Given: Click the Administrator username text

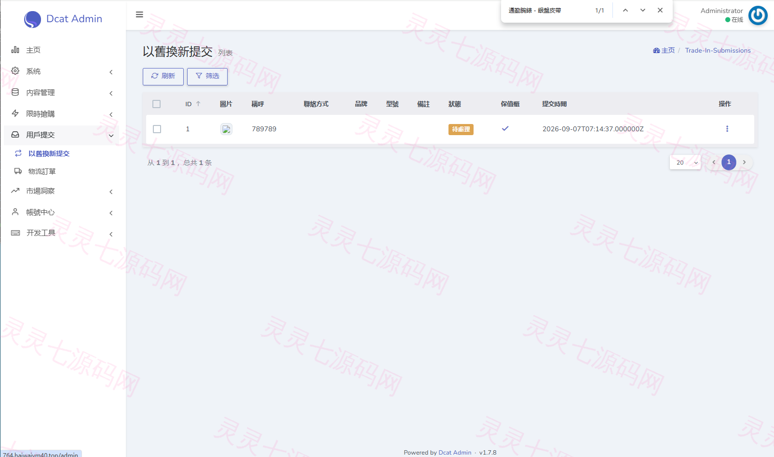Looking at the screenshot, I should point(722,11).
